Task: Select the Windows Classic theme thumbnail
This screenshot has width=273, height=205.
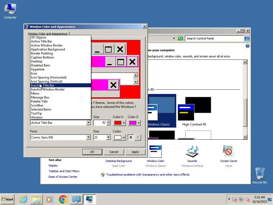Action: (162, 111)
